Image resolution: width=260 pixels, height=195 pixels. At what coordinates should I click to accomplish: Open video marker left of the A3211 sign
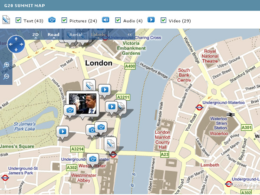tap(105, 90)
